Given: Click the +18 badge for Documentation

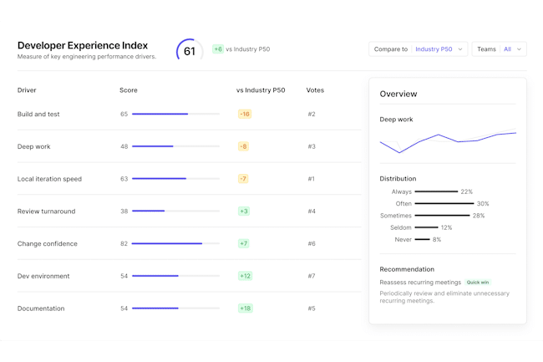Looking at the screenshot, I should coord(245,308).
